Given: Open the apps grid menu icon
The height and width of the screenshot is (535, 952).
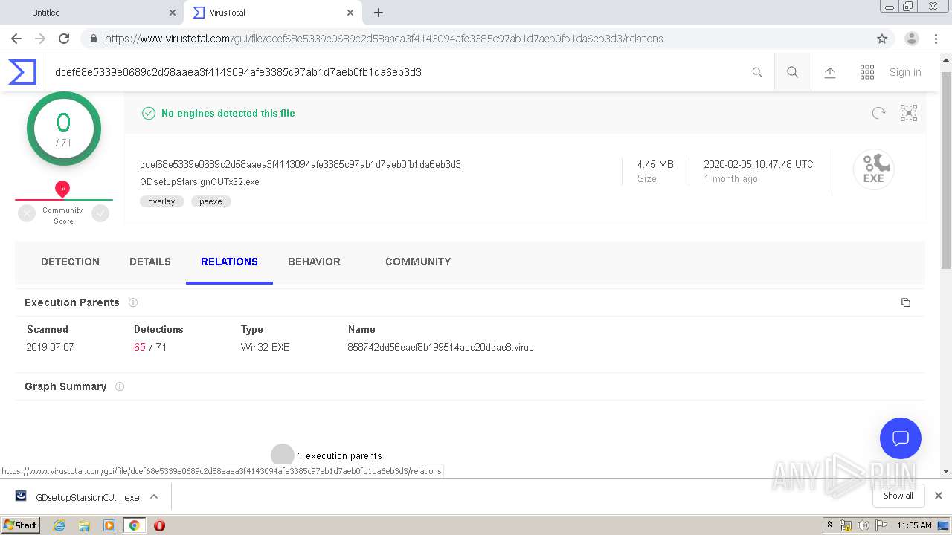Looking at the screenshot, I should [x=867, y=72].
